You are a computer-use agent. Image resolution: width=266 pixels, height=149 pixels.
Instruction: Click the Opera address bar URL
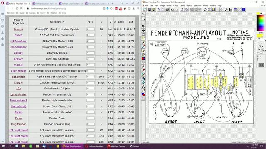point(49,8)
